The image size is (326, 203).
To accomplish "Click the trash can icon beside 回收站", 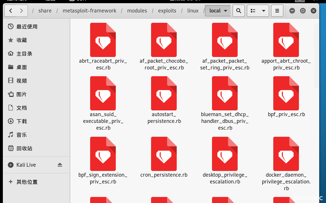I will pos(11,148).
